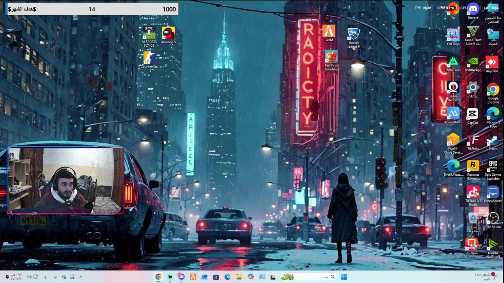Select the Epic Games Launcher icon
Viewport: 504px width, 283px height.
click(x=493, y=170)
